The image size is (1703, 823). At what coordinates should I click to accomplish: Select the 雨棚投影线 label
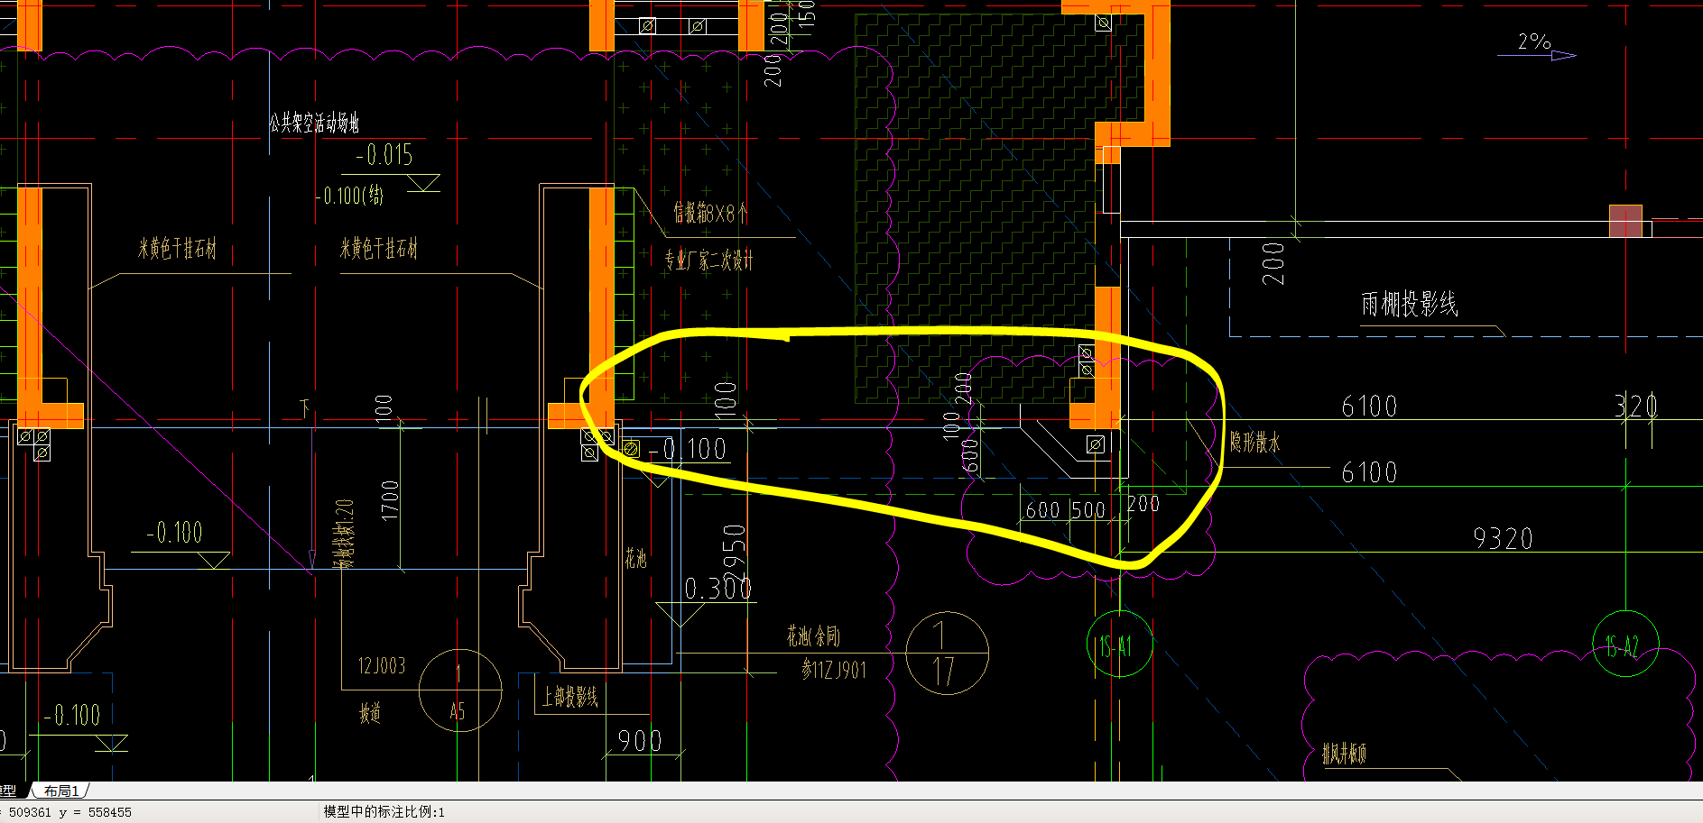[1410, 304]
